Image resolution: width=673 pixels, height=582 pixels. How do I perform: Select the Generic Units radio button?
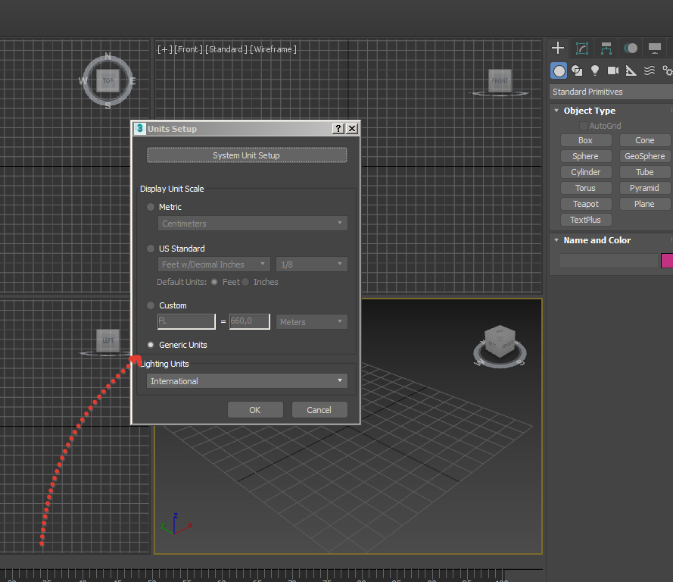point(151,345)
